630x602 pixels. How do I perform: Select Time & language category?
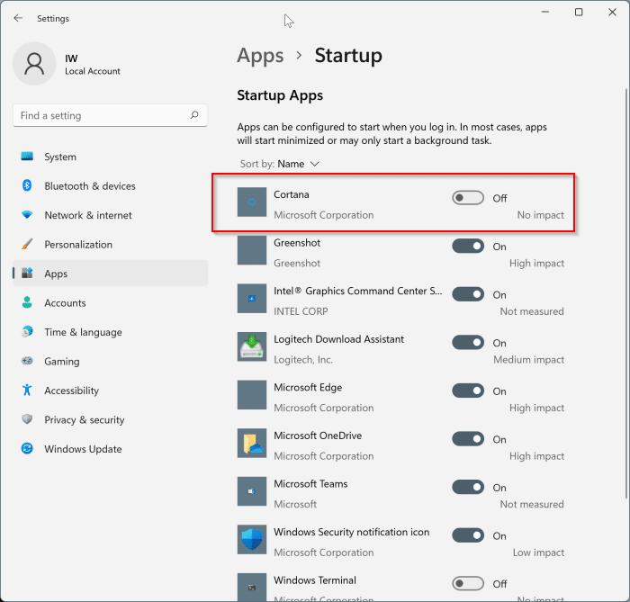coord(111,332)
